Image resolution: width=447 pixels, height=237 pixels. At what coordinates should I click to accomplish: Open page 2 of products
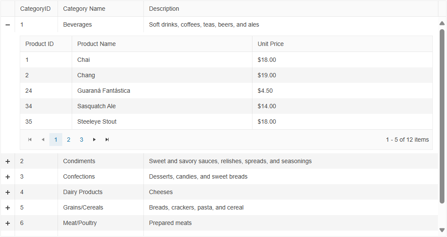click(x=69, y=140)
